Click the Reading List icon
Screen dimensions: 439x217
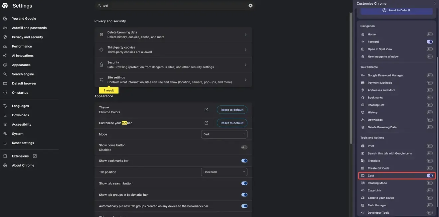click(x=363, y=105)
